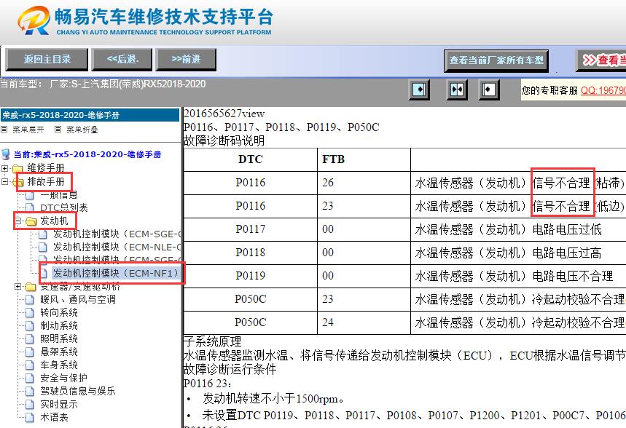Collapse the 排故手册 tree node
Screen dimensions: 626x428
tap(4, 181)
